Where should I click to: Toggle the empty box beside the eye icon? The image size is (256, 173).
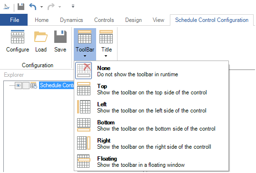coord(26,85)
